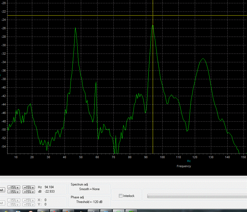The width and height of the screenshot is (247, 212).
Task: Click the 94.184 Hz cursor readout
Action: [x=49, y=187]
